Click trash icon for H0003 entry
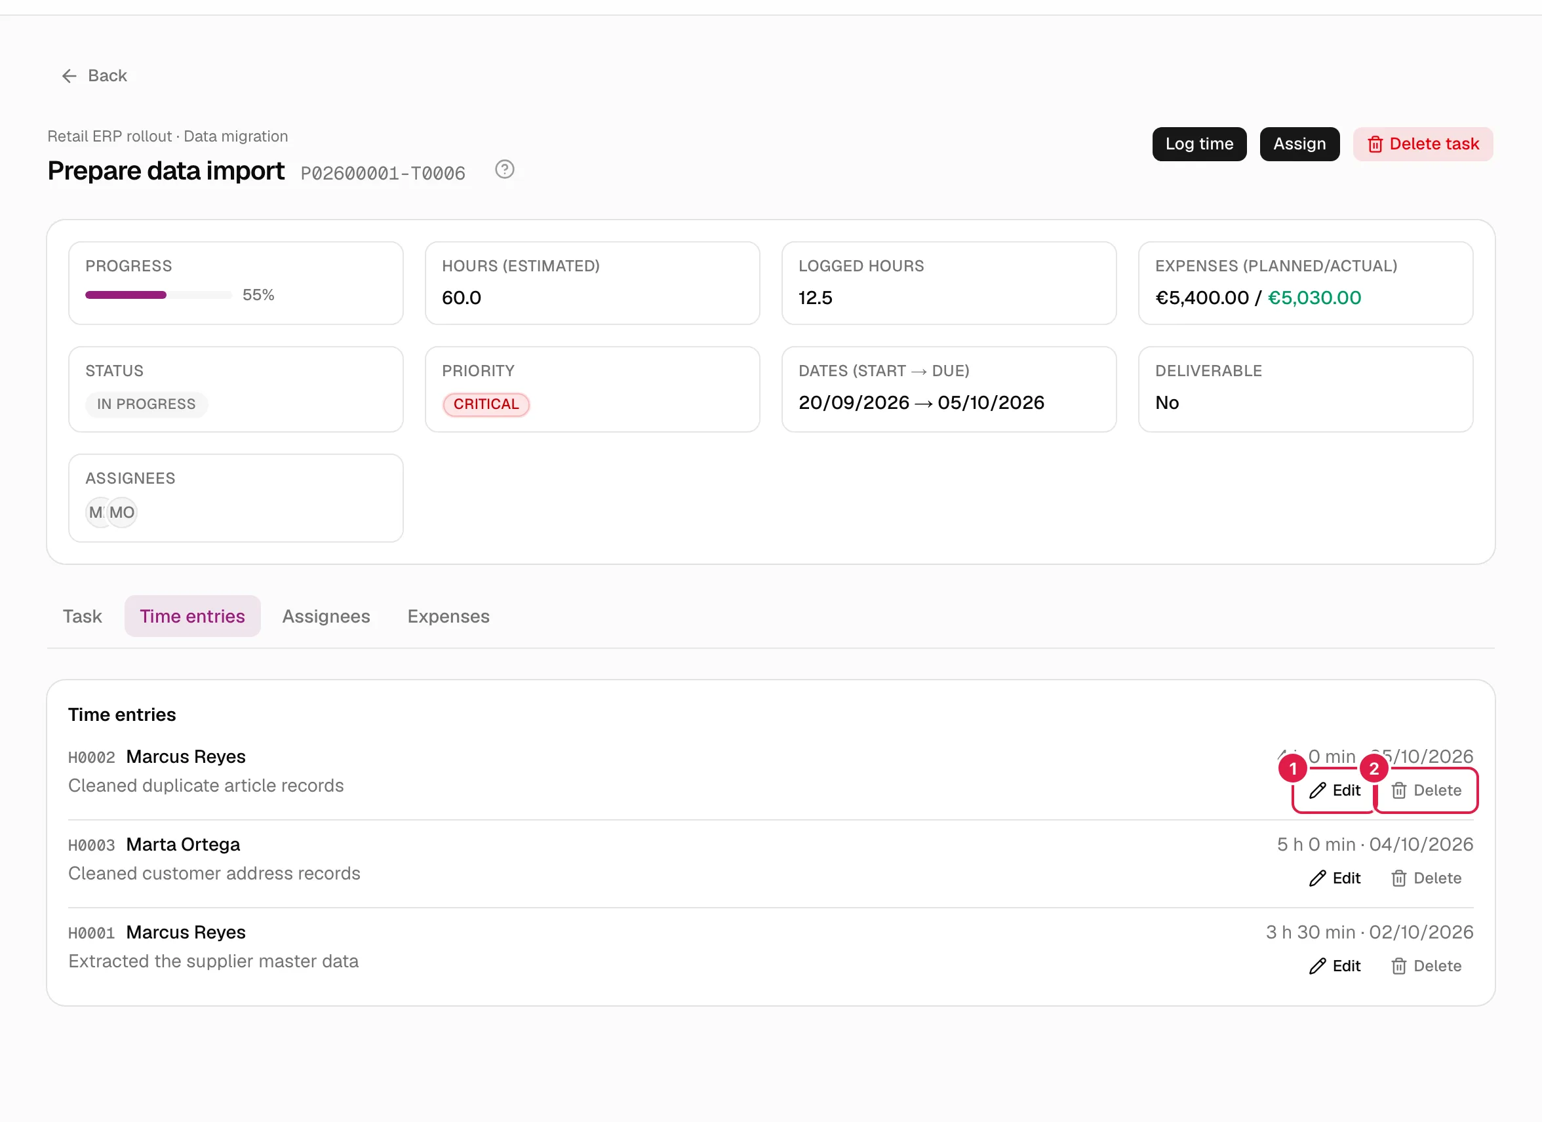This screenshot has width=1542, height=1122. (1398, 878)
